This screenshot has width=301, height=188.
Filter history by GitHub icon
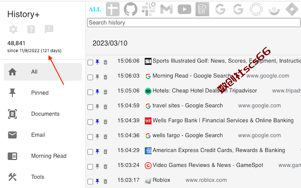(131, 9)
